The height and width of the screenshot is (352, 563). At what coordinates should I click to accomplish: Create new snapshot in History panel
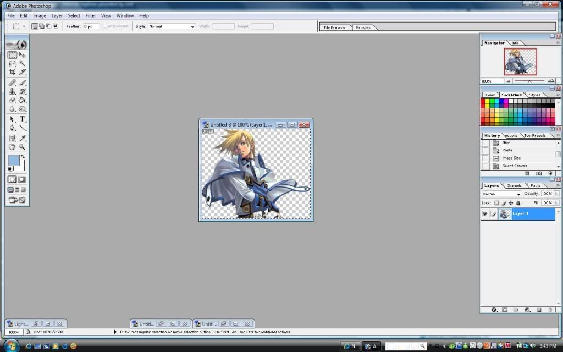539,173
